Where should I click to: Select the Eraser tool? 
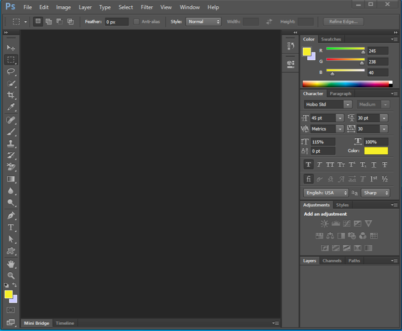coord(11,167)
